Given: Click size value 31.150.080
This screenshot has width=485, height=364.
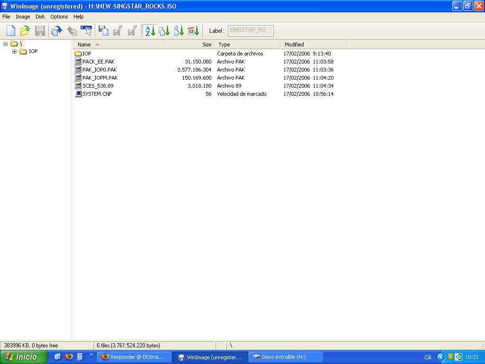Looking at the screenshot, I should 198,62.
